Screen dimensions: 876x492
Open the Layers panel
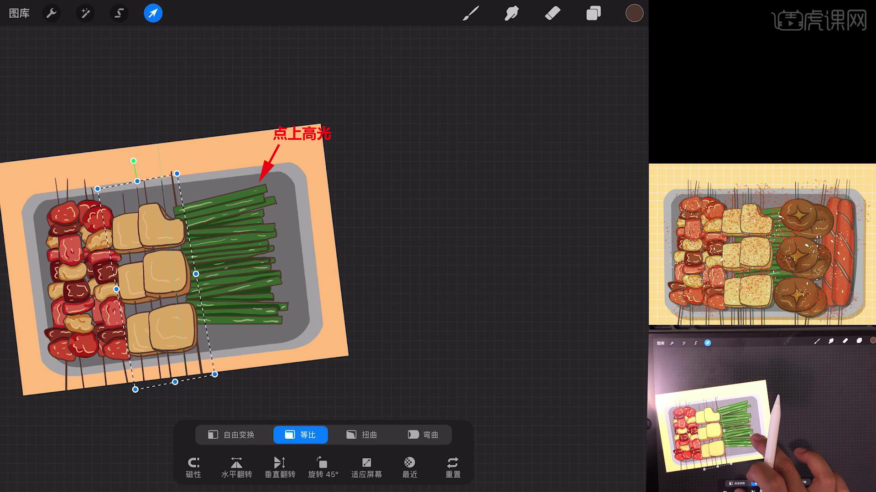click(593, 13)
